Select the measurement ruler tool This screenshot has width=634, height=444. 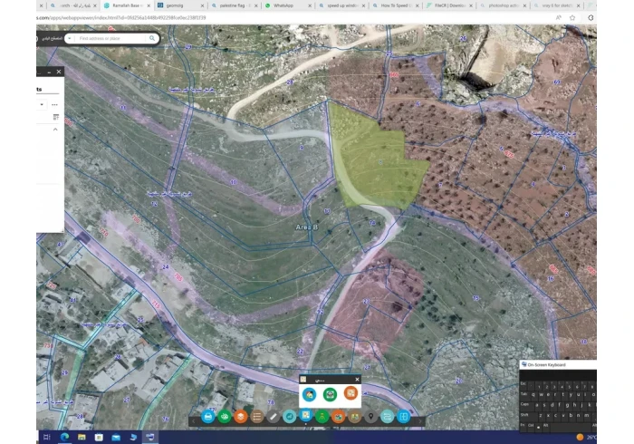274,417
